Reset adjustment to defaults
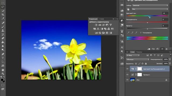This screenshot has width=172, height=96. tap(157, 49)
